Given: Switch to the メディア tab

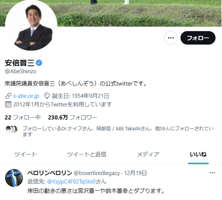Looking at the screenshot, I should pos(148,154).
